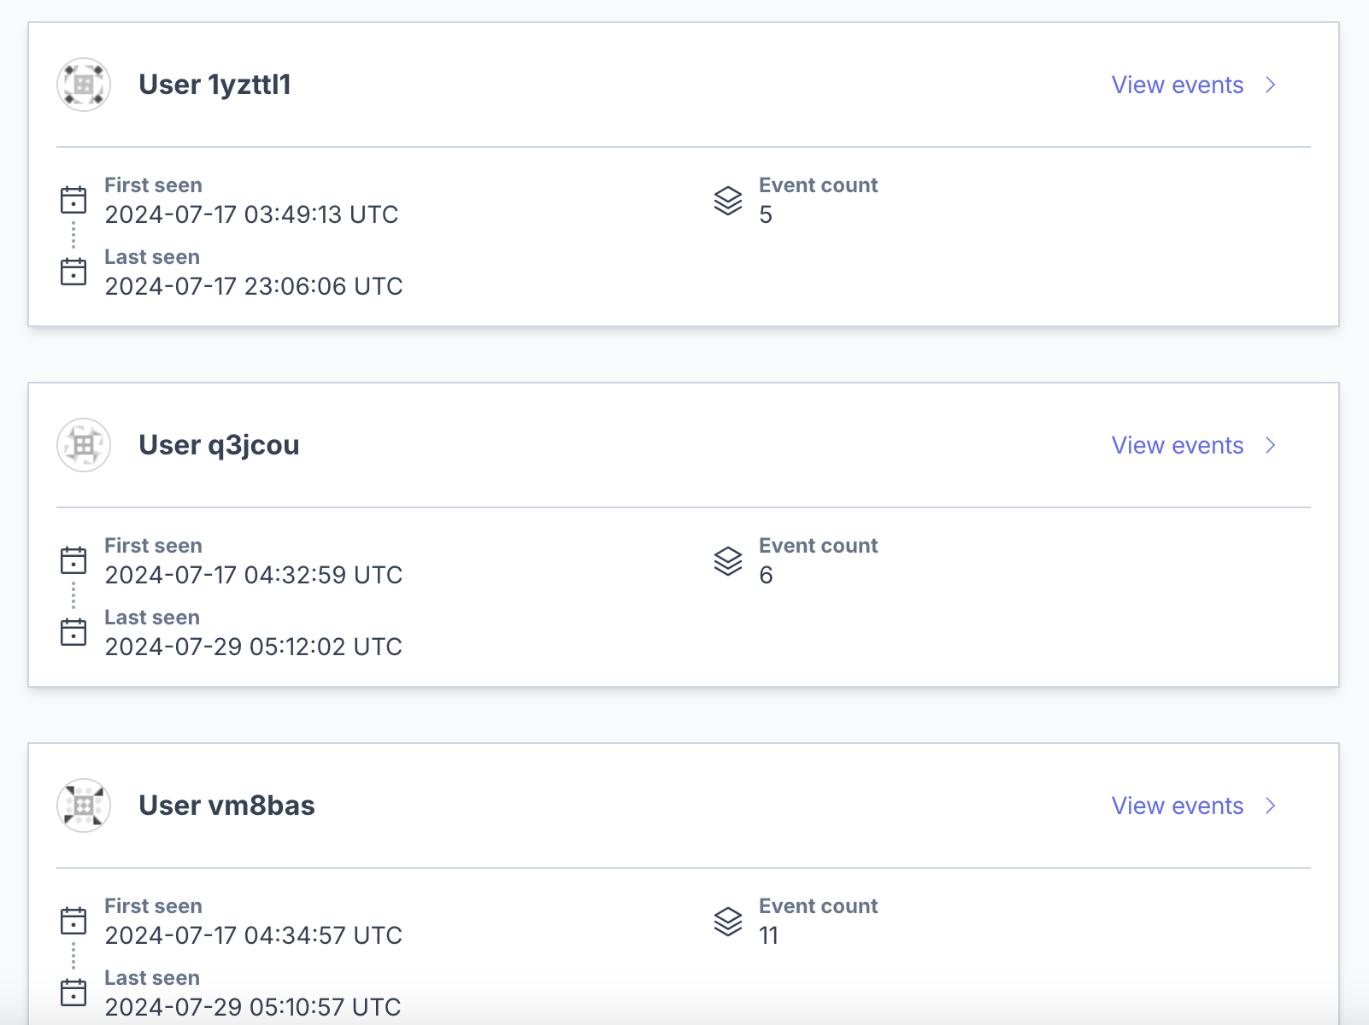Click the avatar icon for User vm8bas
1369x1025 pixels.
[83, 805]
